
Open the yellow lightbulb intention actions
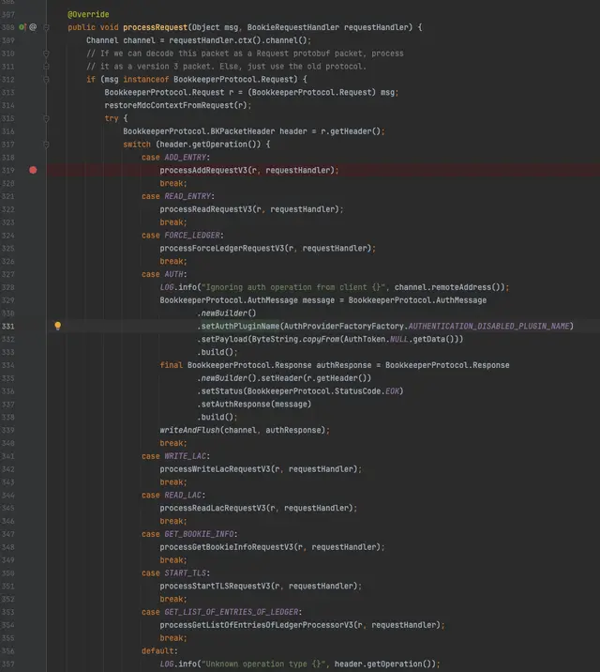coord(57,326)
